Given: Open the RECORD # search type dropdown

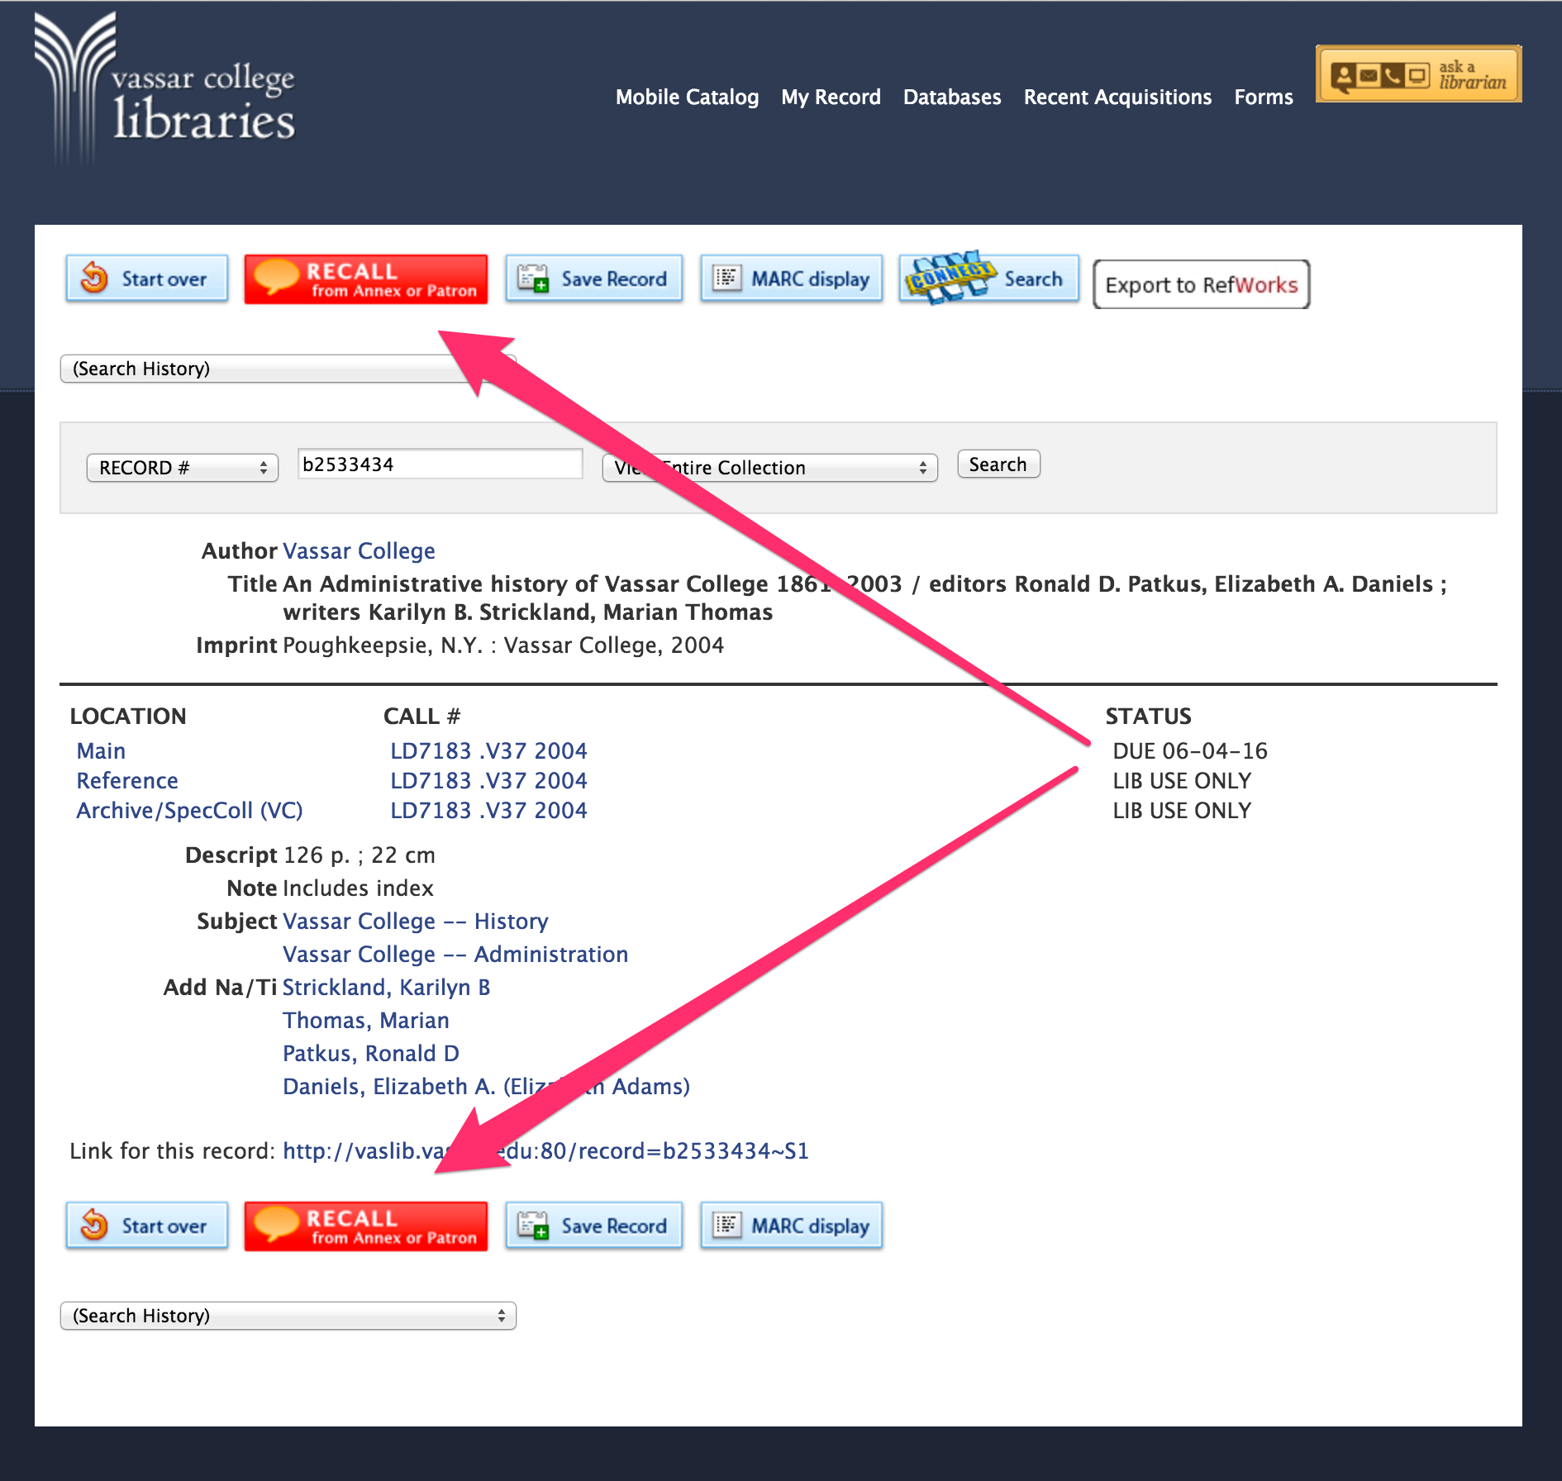Looking at the screenshot, I should point(183,468).
